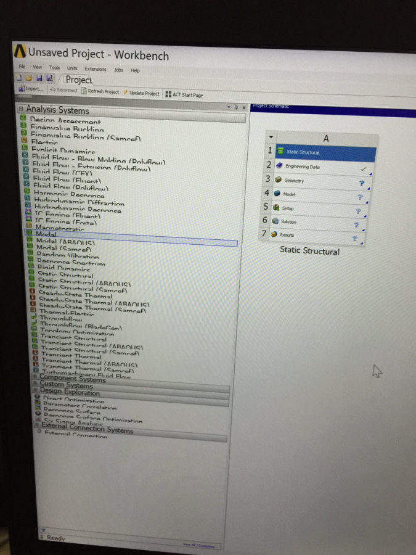Click the Steady-State Thermal item icon

pyautogui.click(x=32, y=290)
